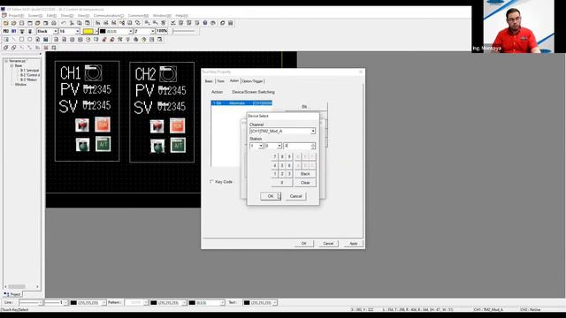Switch to the Basic tab
566x318 pixels.
tap(209, 81)
